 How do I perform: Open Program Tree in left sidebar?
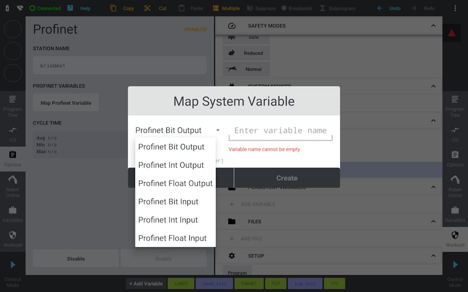13,106
